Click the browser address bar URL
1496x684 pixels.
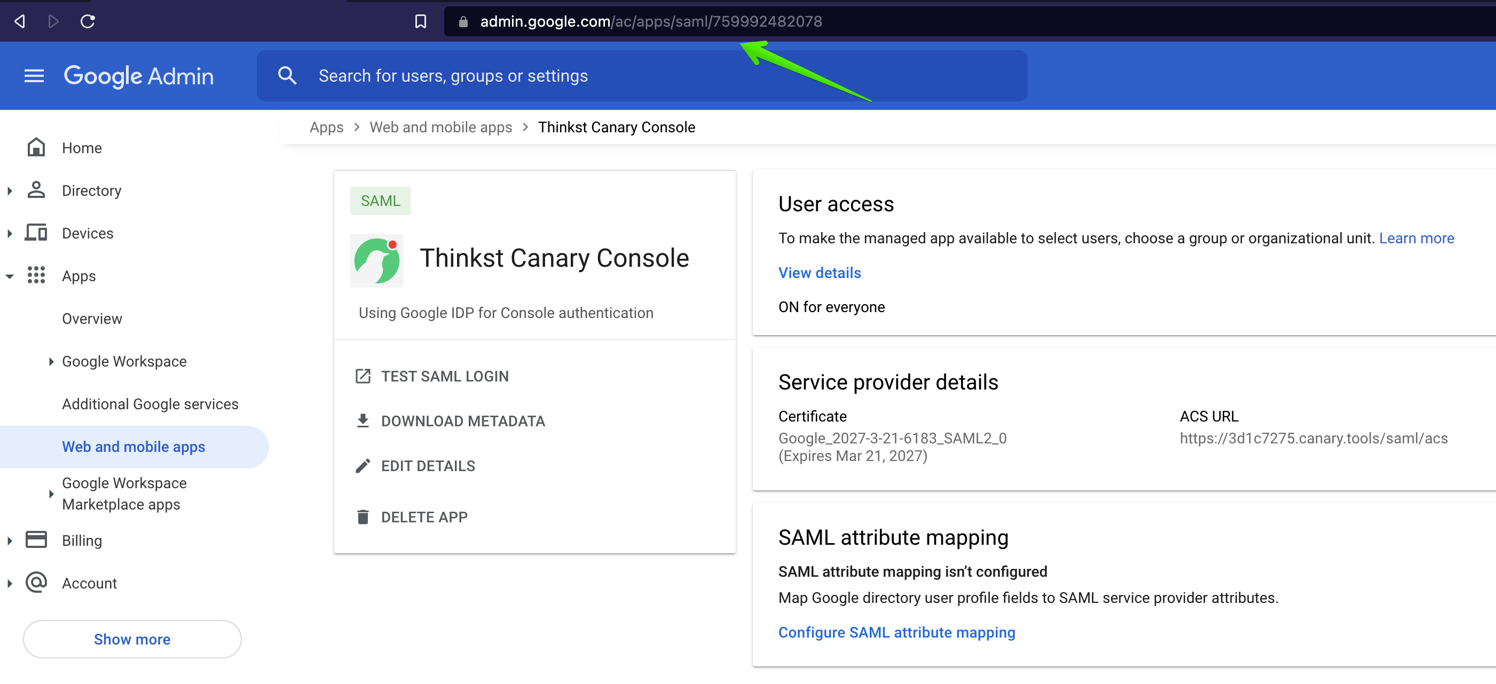pyautogui.click(x=651, y=21)
